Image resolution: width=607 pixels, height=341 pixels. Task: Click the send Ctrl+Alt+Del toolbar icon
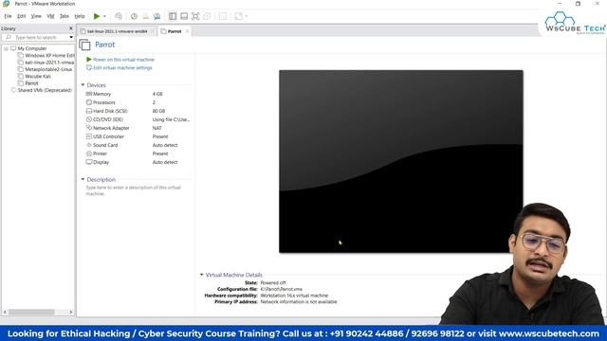[119, 16]
